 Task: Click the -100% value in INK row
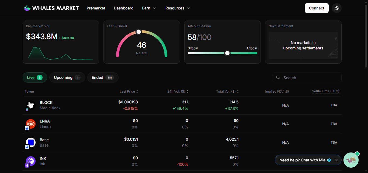tap(182, 164)
